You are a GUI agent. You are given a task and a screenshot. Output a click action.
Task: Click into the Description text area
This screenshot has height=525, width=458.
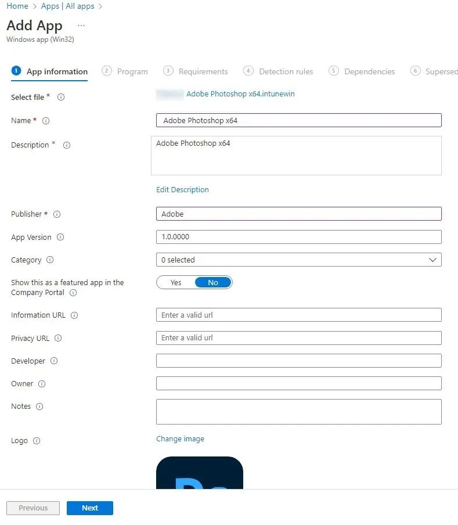pyautogui.click(x=297, y=156)
